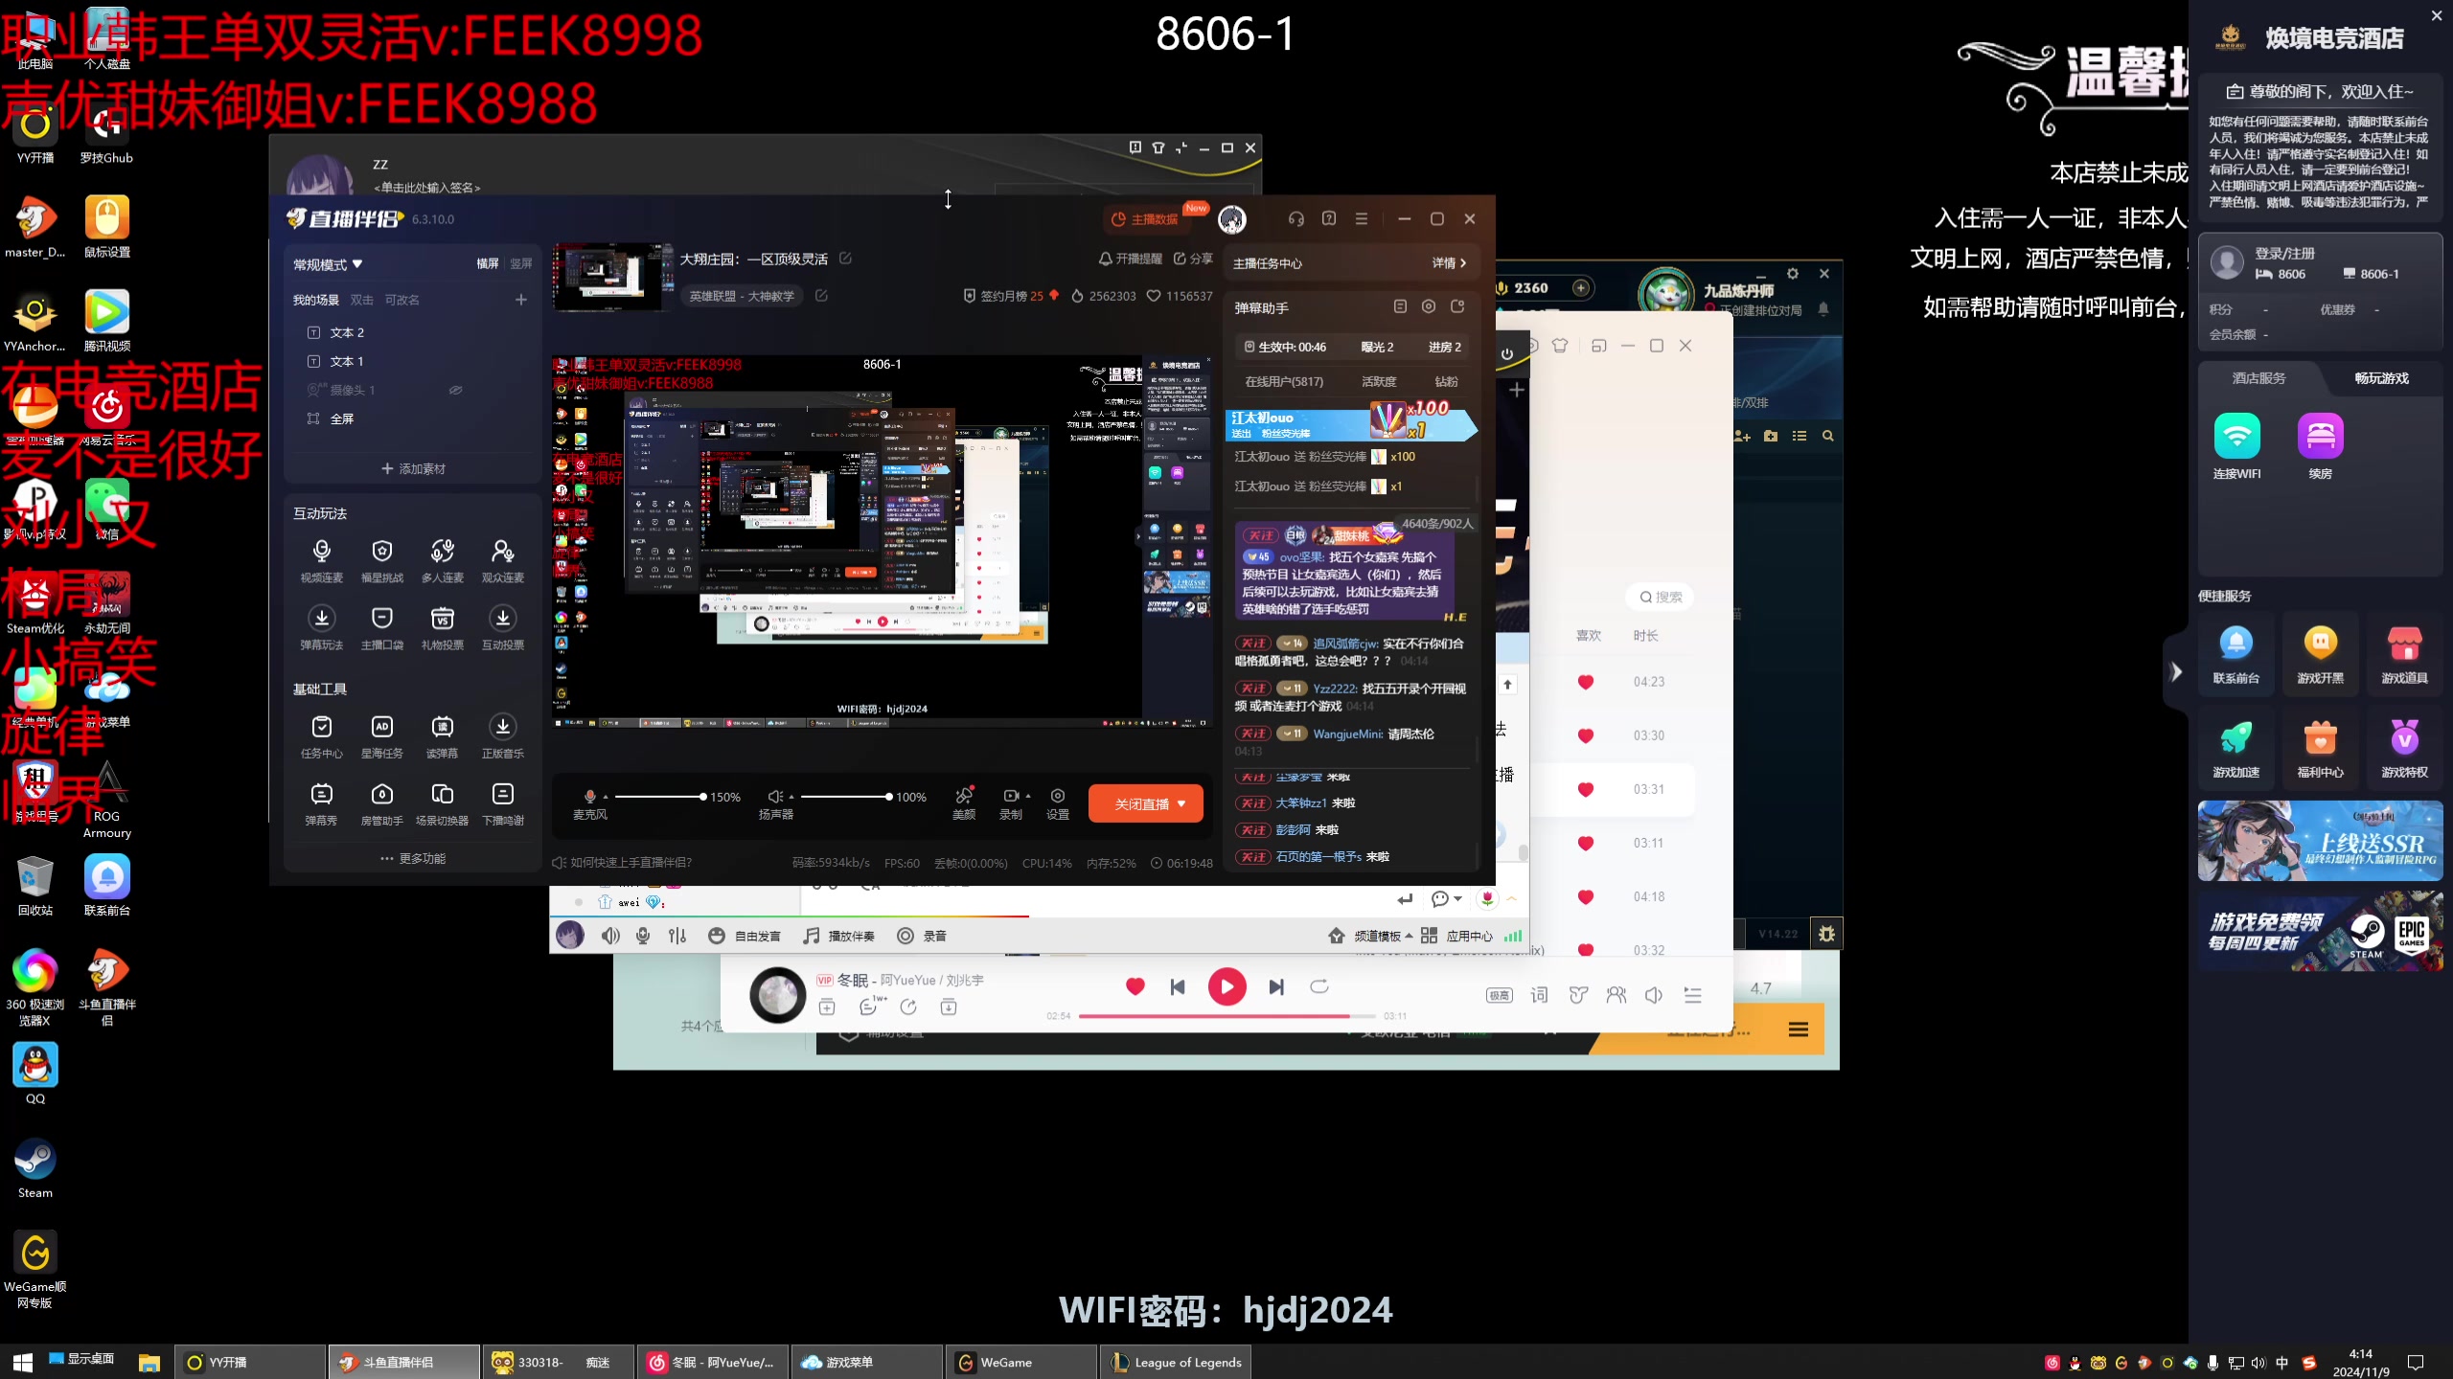This screenshot has height=1379, width=2453.
Task: Expand 更多功能 more functions
Action: 413,858
